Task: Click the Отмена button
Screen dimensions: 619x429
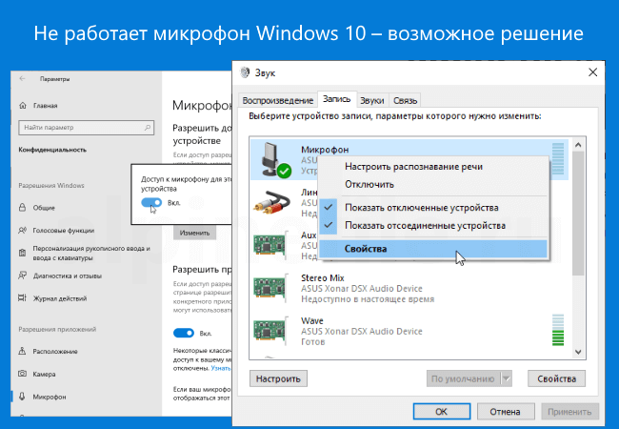Action: tap(506, 412)
